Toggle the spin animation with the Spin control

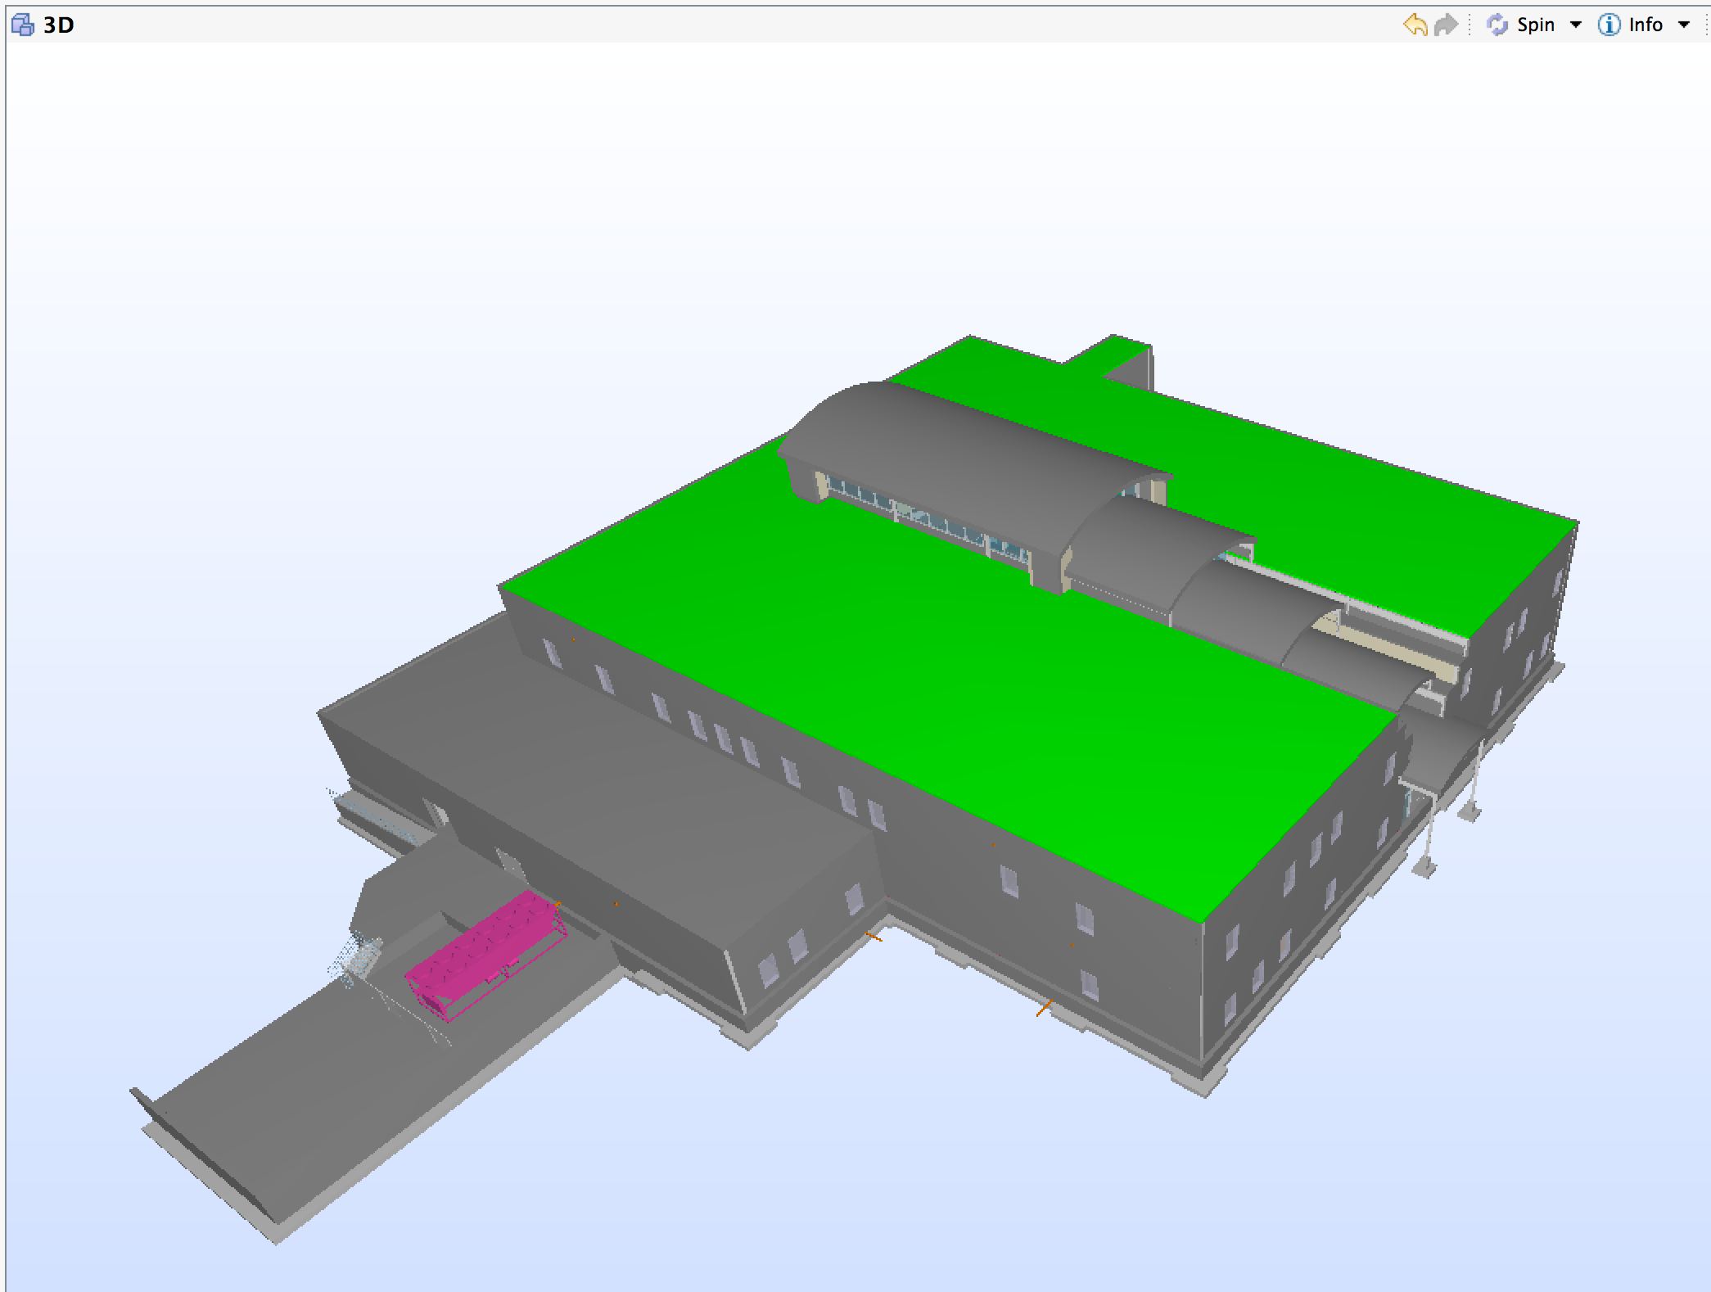tap(1536, 25)
